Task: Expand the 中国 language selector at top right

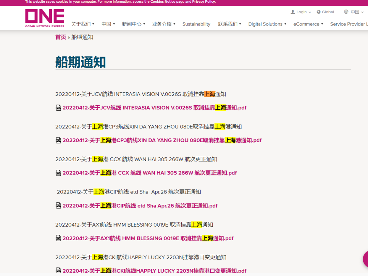Action: (354, 12)
